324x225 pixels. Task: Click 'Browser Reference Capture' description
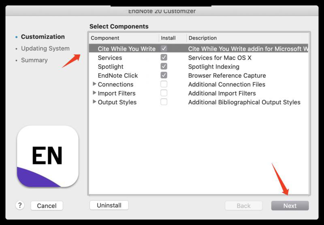(227, 76)
